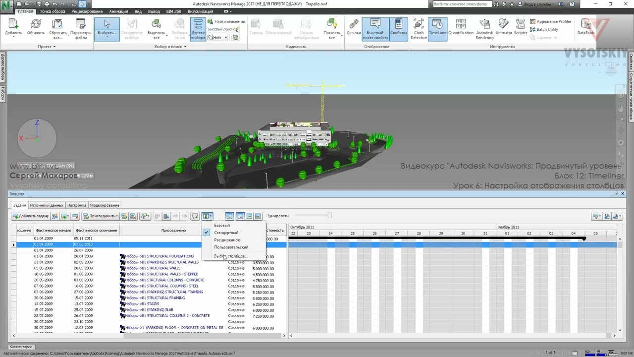The image size is (634, 357).
Task: Expand the Выбор и поиск panel dropdown
Action: pos(170,47)
